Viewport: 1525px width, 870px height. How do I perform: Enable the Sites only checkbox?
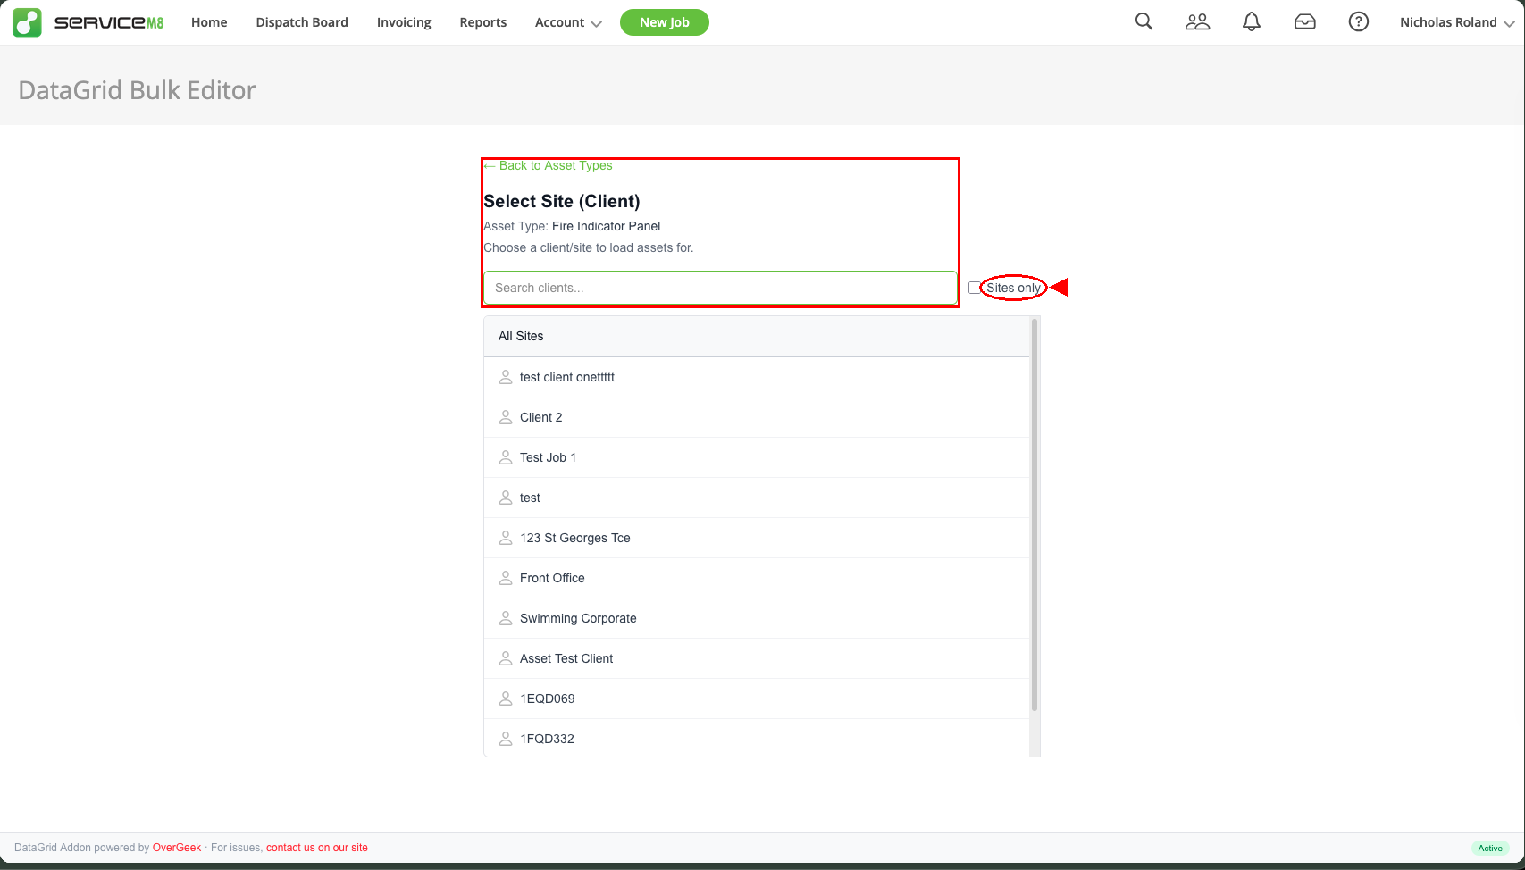coord(975,287)
